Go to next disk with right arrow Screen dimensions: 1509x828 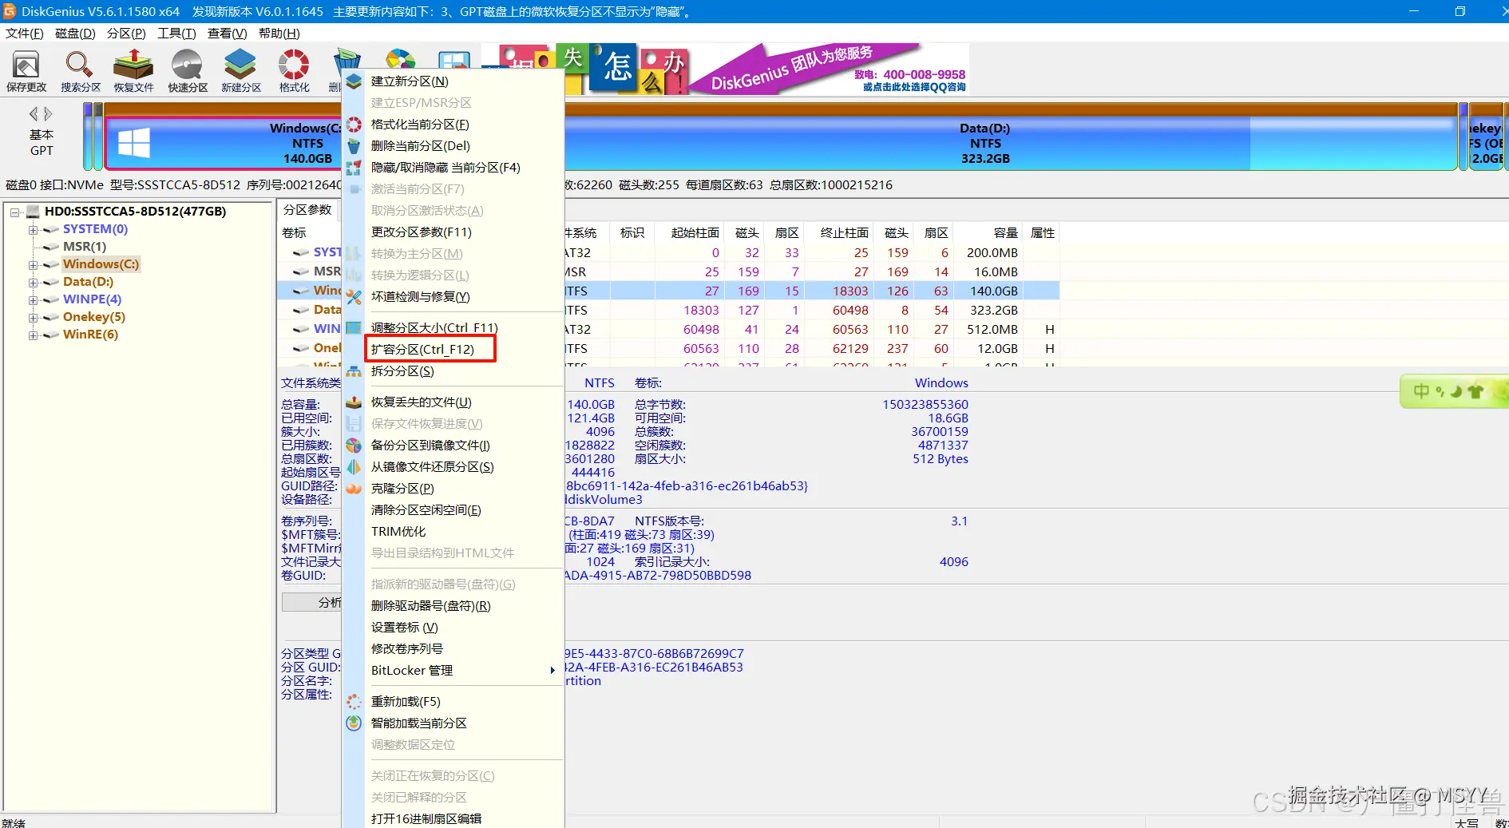pyautogui.click(x=48, y=114)
